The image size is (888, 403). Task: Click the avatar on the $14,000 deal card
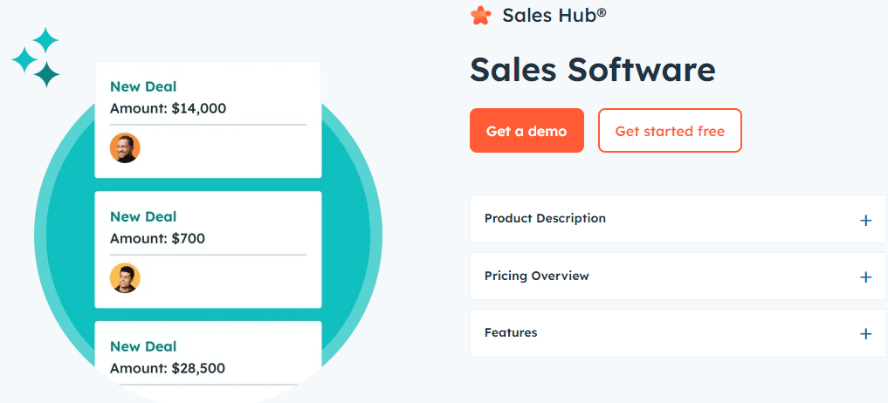pyautogui.click(x=125, y=147)
